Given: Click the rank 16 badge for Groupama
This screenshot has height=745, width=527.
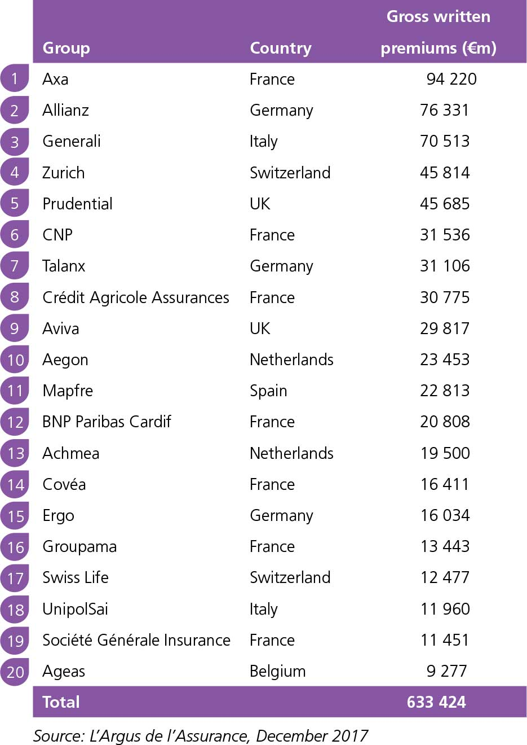Looking at the screenshot, I should click(15, 547).
